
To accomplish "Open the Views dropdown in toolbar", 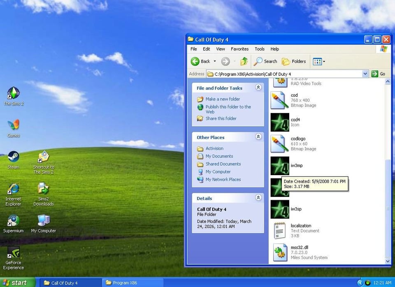I will click(x=319, y=61).
